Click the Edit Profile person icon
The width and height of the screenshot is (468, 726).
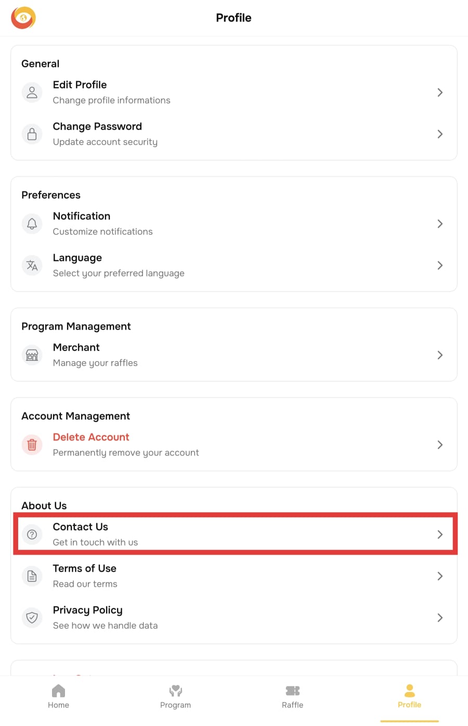32,93
